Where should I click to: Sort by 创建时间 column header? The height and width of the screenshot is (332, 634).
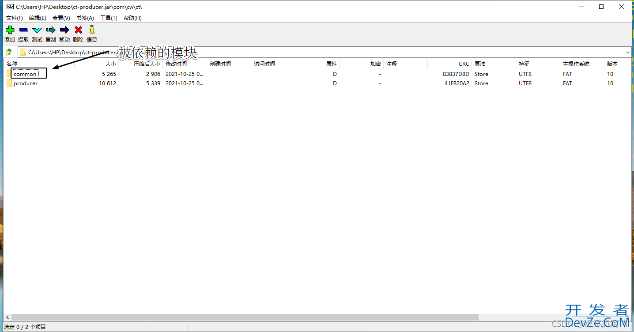point(220,64)
